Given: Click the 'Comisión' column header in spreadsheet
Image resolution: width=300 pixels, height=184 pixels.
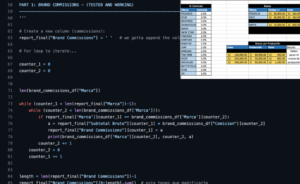Looking at the screenshot, I should (x=204, y=10).
